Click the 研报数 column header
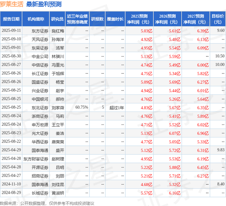 click(x=97, y=19)
